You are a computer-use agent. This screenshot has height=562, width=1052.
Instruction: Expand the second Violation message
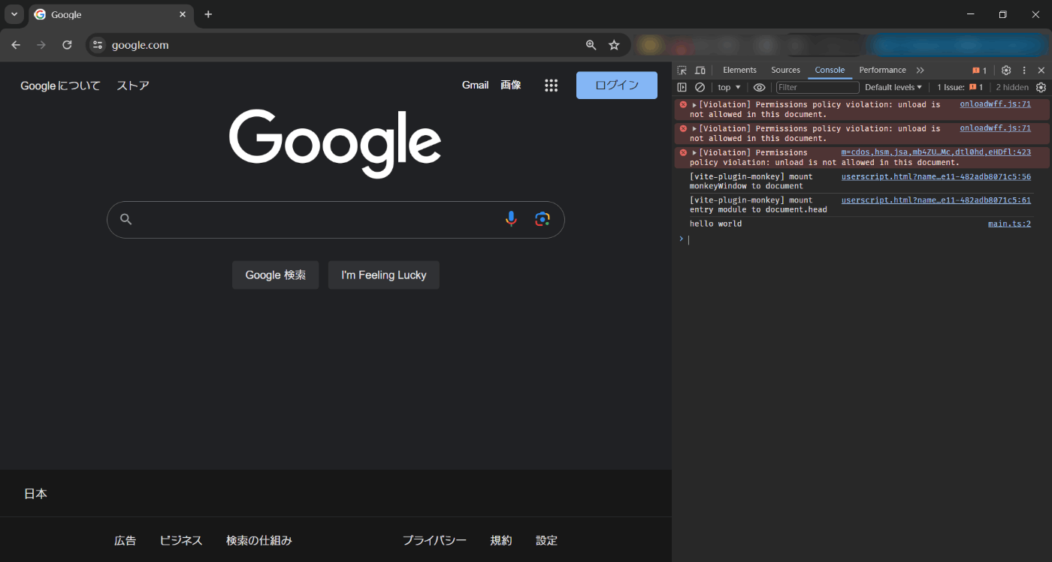click(695, 129)
